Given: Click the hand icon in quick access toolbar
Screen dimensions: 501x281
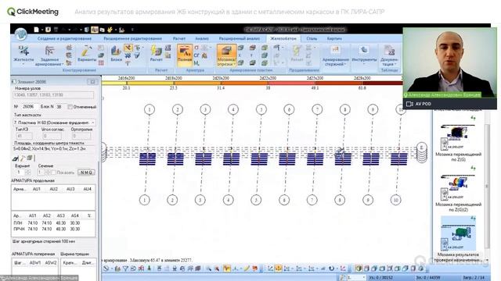Looking at the screenshot, I should click(110, 30).
